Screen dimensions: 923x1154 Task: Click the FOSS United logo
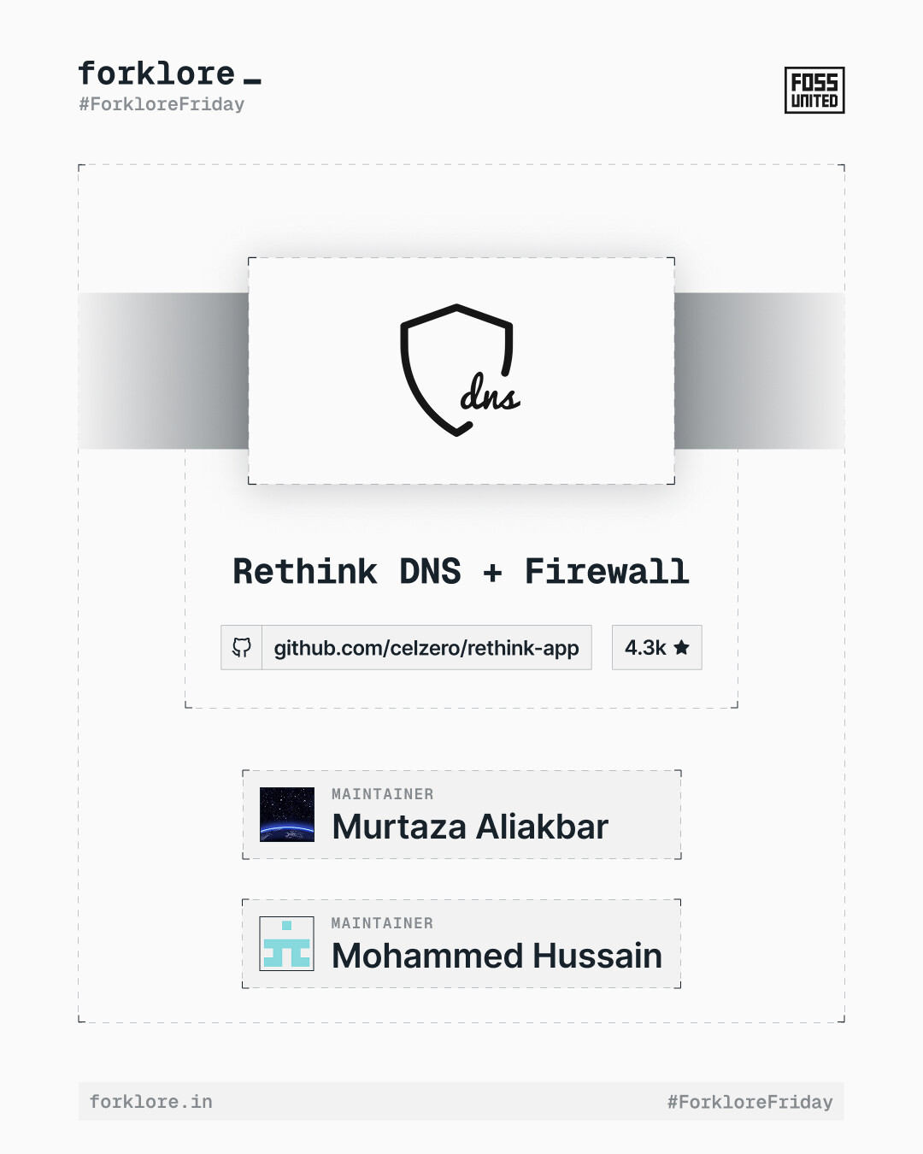[814, 91]
